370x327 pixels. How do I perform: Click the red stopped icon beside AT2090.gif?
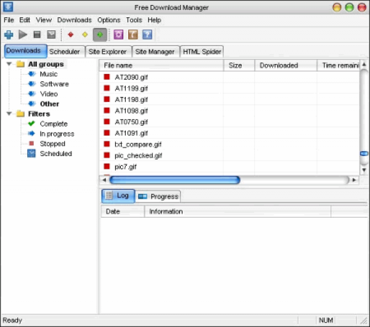pos(107,77)
